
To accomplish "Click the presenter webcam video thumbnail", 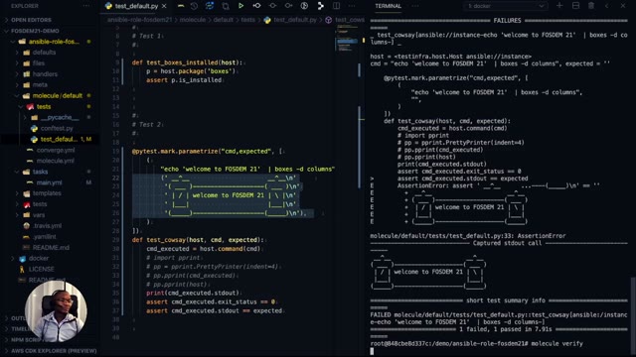I will 56,311.
